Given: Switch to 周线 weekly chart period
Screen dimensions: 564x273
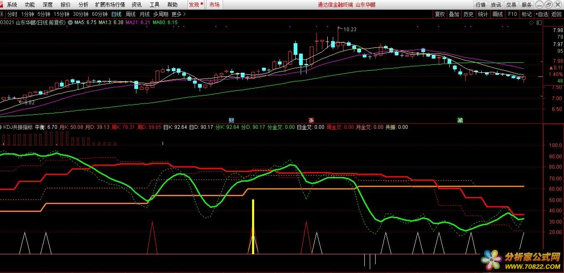Looking at the screenshot, I should 131,14.
